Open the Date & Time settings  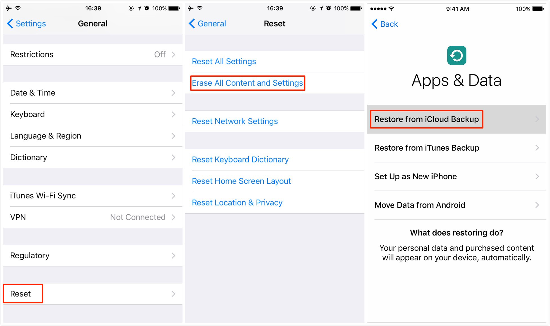click(x=92, y=92)
